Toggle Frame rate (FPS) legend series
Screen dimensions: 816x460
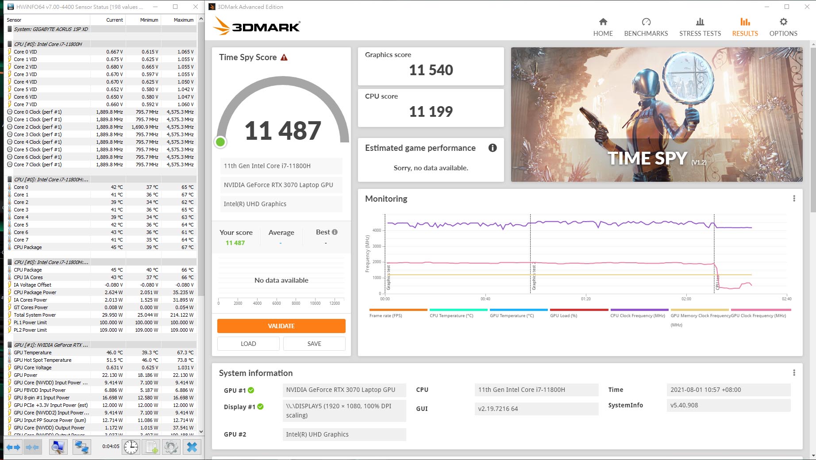pyautogui.click(x=398, y=313)
